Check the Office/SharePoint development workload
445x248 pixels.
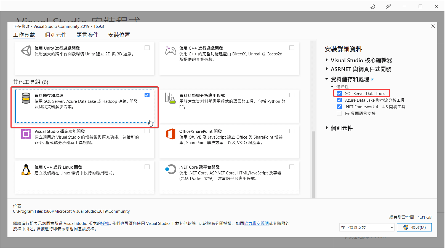(x=292, y=131)
